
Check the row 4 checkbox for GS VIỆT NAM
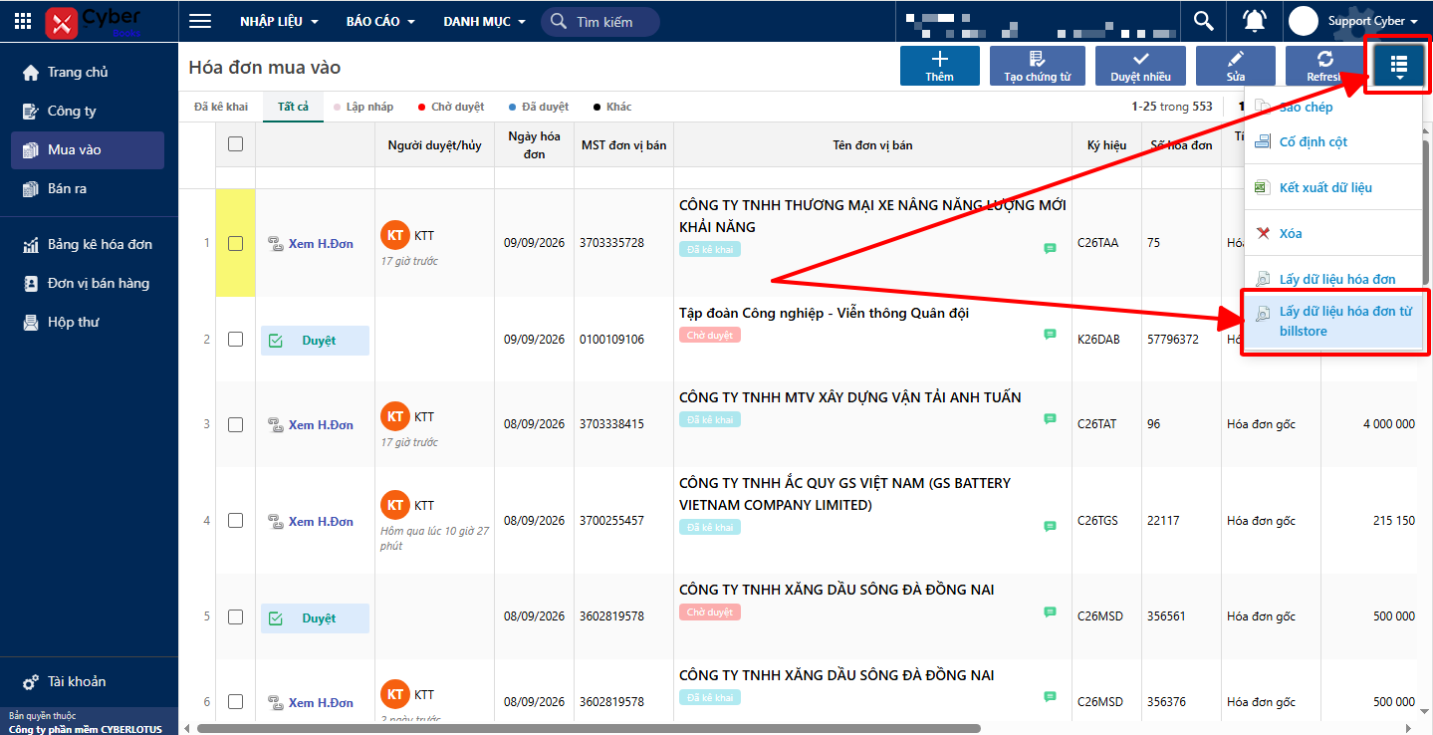click(235, 521)
